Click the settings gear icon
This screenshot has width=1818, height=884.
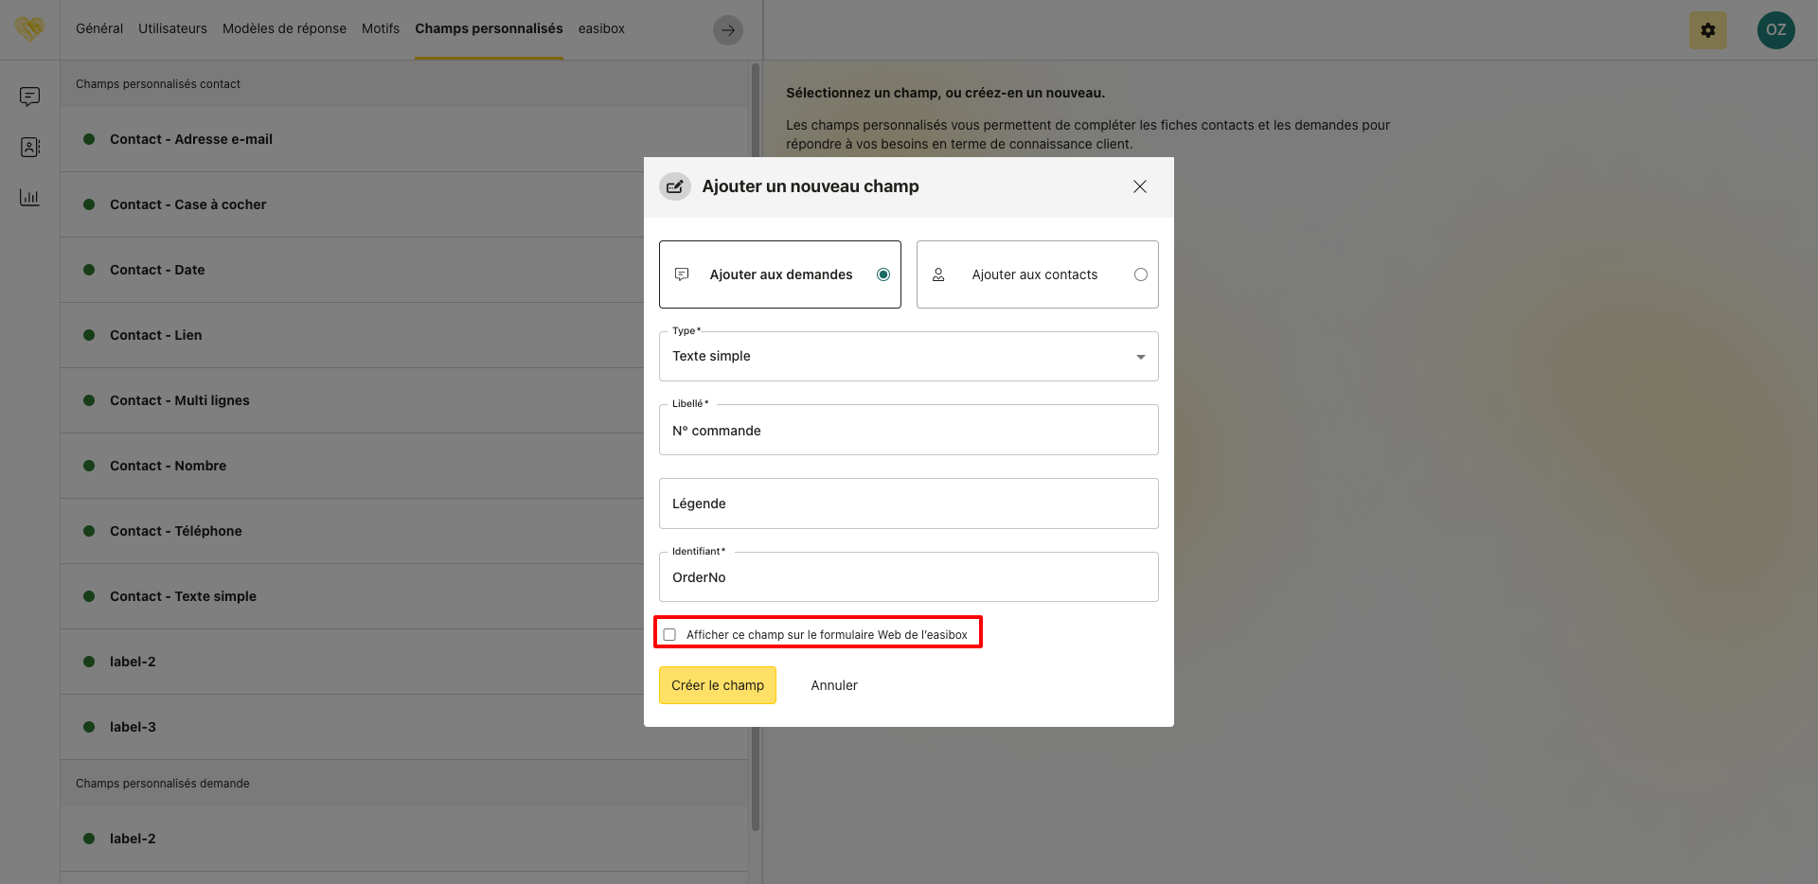coord(1707,30)
